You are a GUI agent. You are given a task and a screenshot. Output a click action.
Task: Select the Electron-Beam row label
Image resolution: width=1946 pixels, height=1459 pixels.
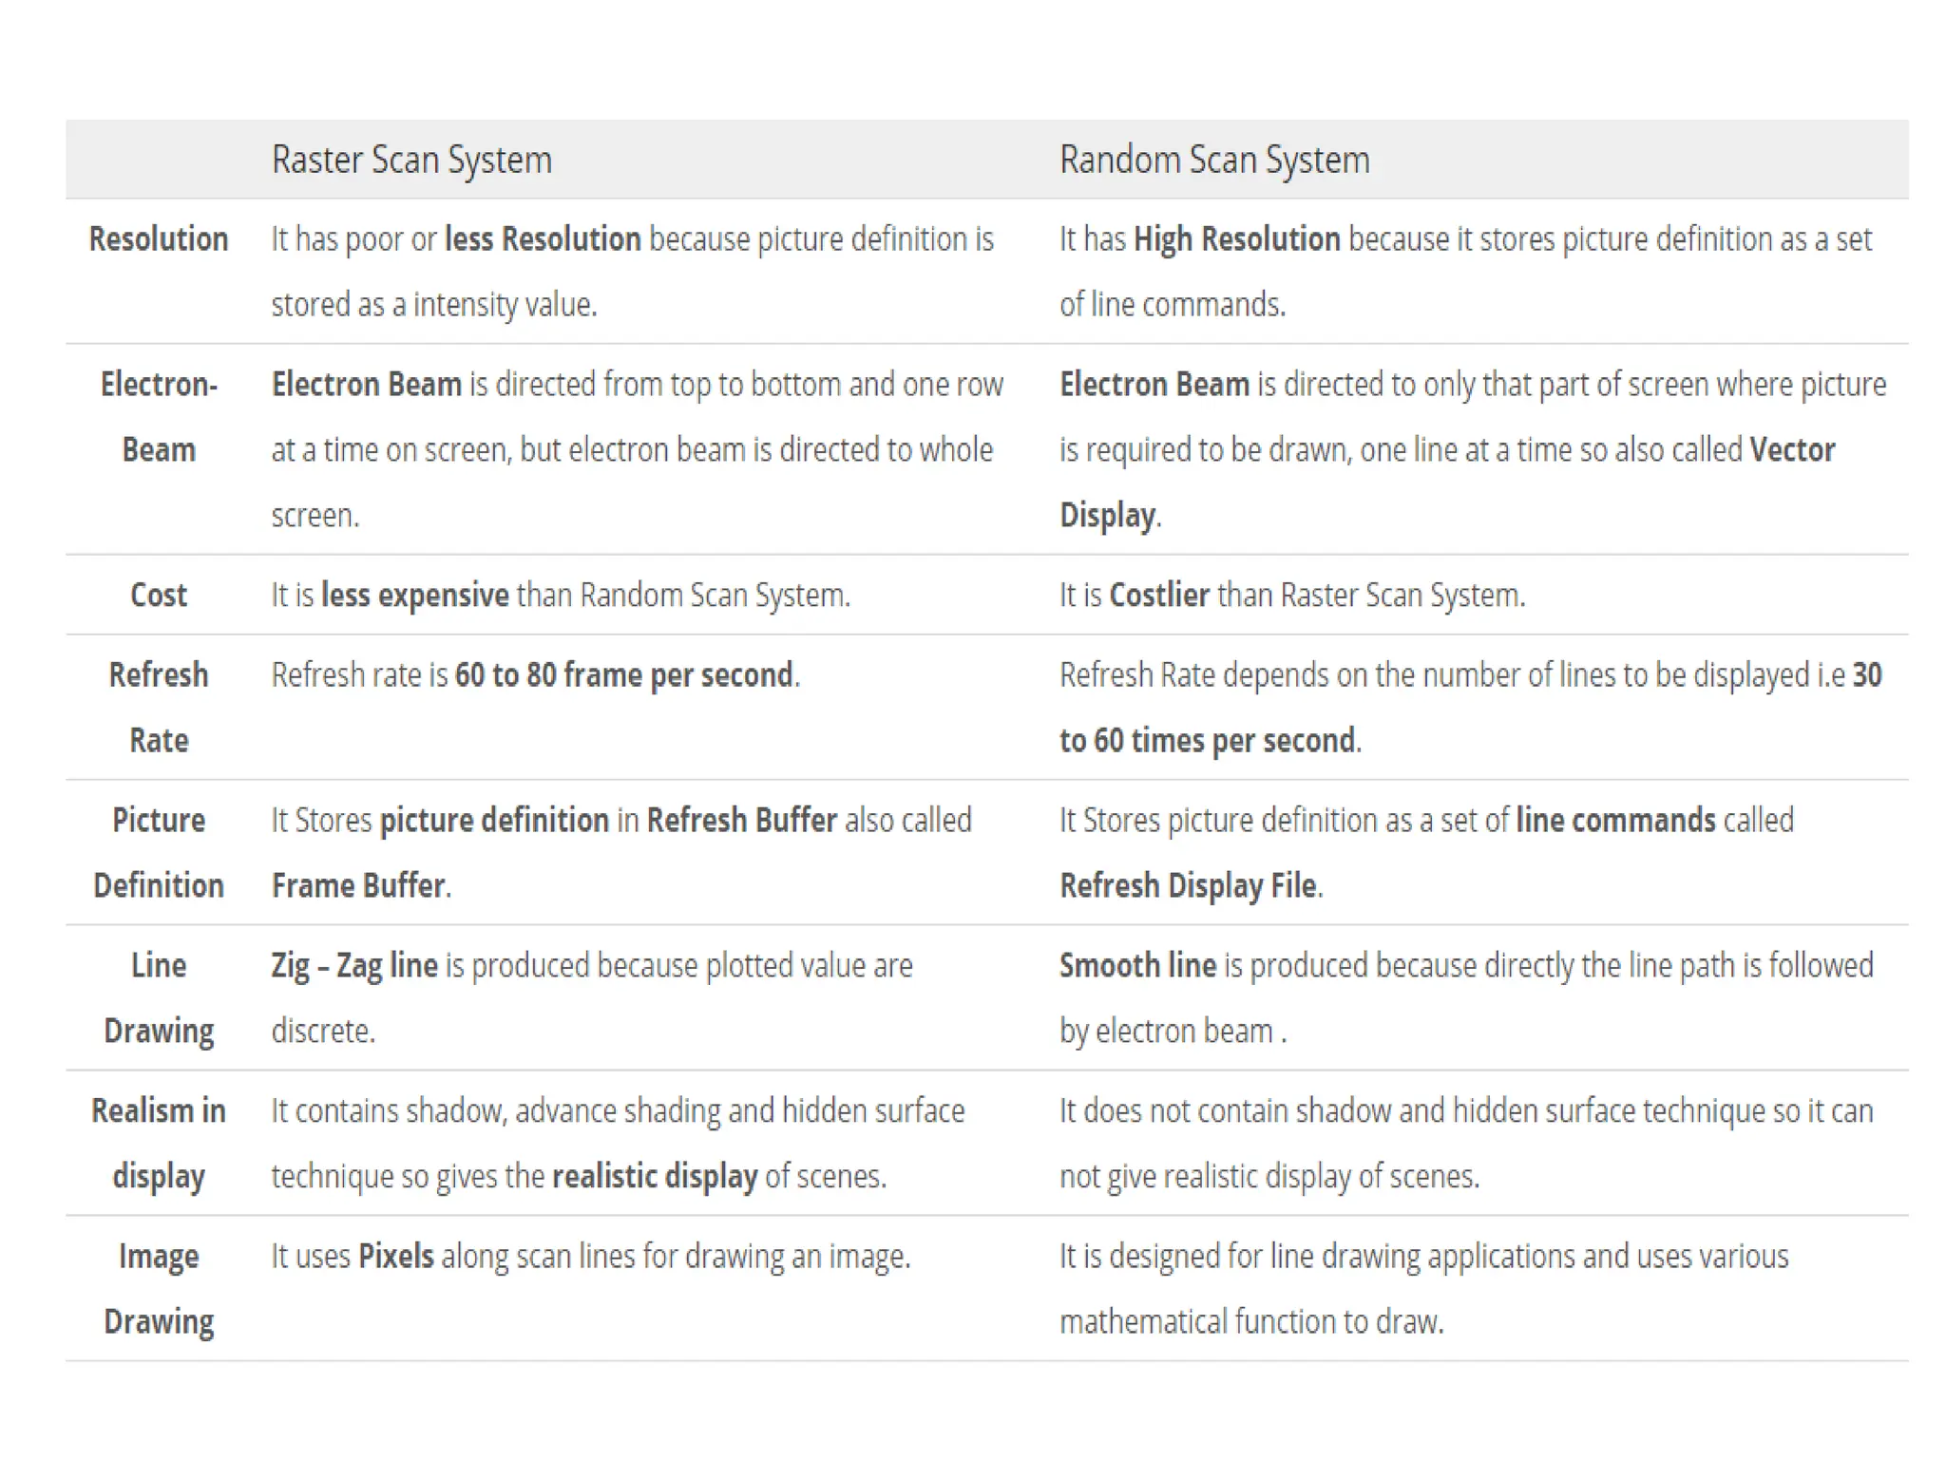click(159, 417)
